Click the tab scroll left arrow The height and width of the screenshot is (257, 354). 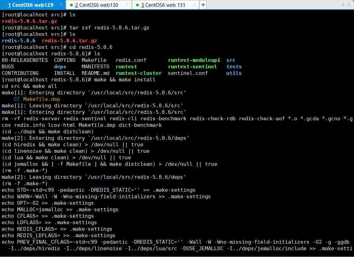point(343,5)
